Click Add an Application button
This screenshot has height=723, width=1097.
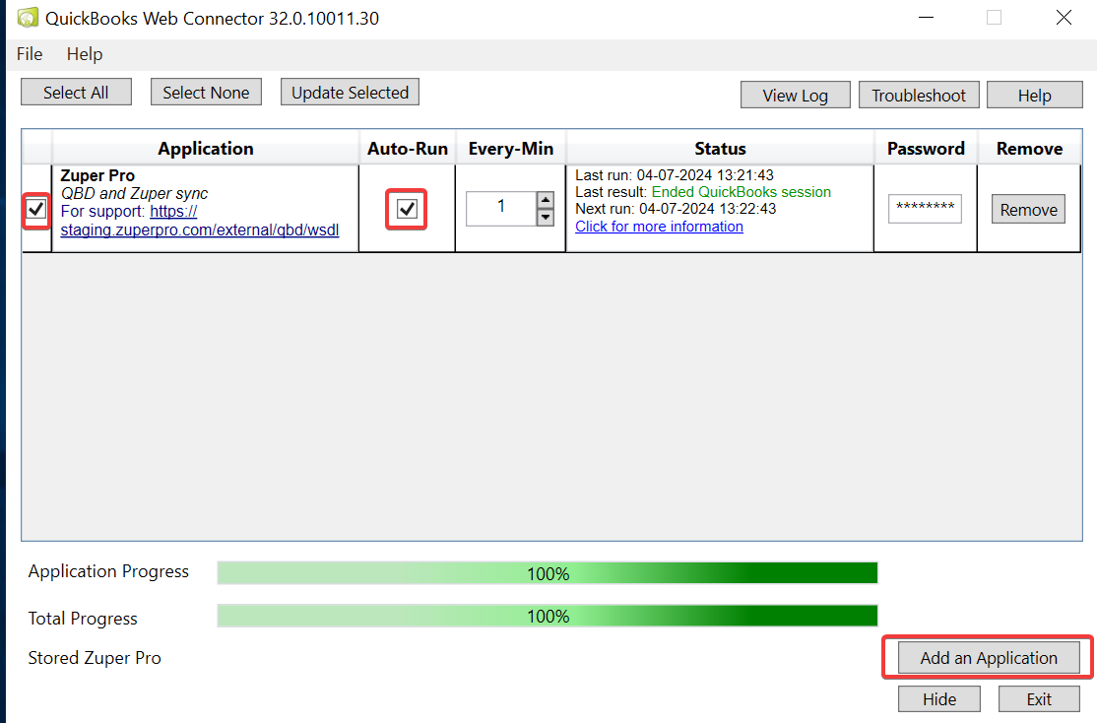[x=989, y=658]
